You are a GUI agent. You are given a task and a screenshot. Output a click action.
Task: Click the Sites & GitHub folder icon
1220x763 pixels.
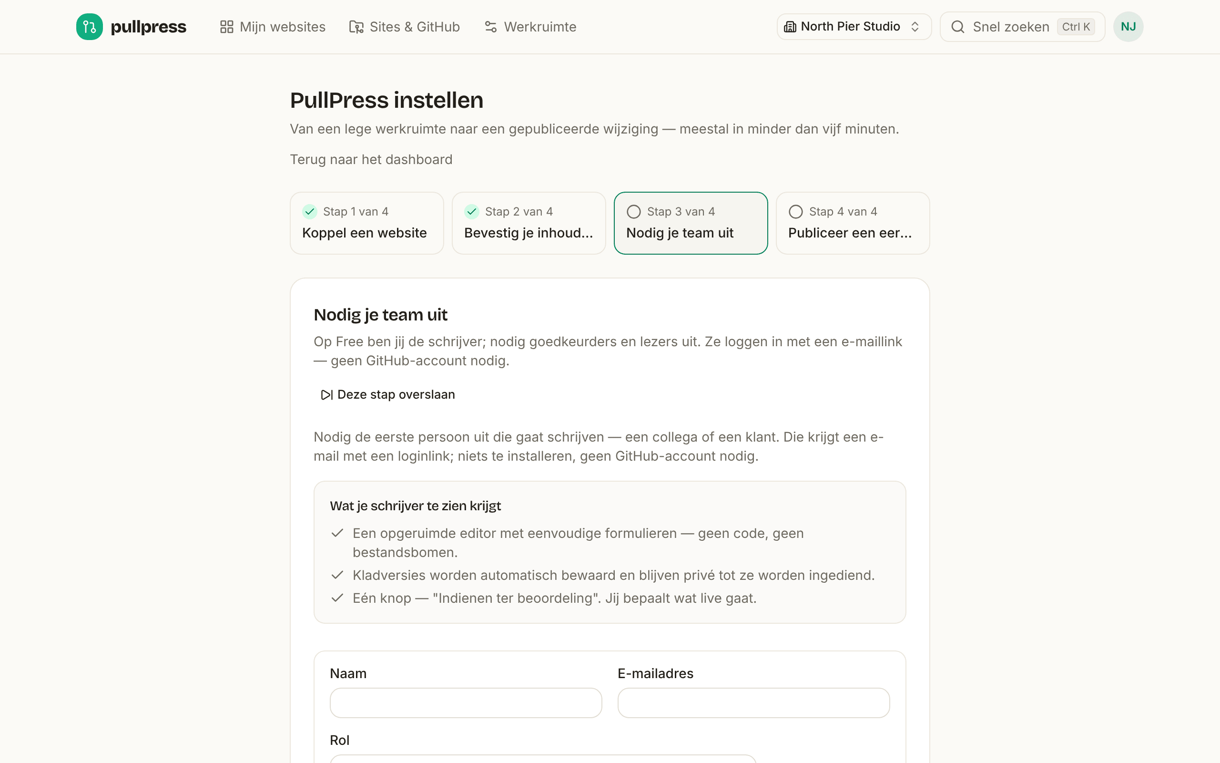pos(356,27)
